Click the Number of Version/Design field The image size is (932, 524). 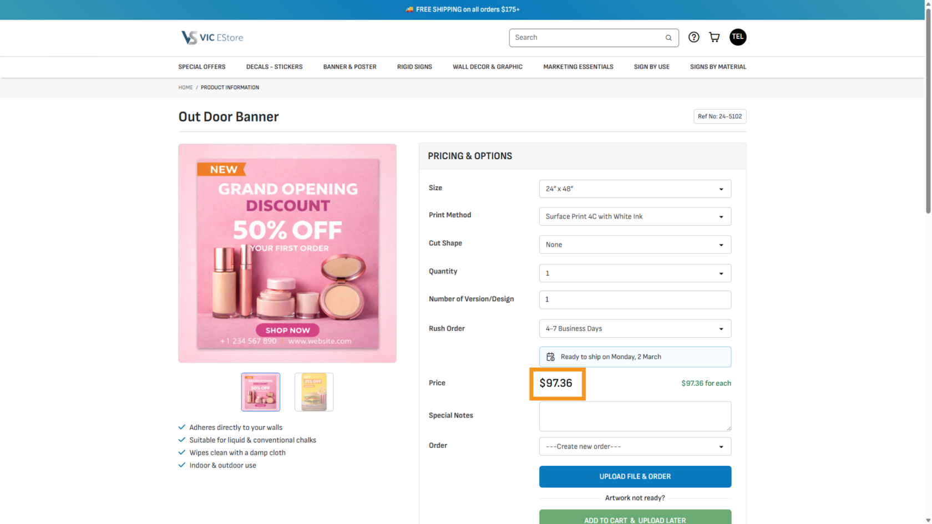click(x=635, y=300)
